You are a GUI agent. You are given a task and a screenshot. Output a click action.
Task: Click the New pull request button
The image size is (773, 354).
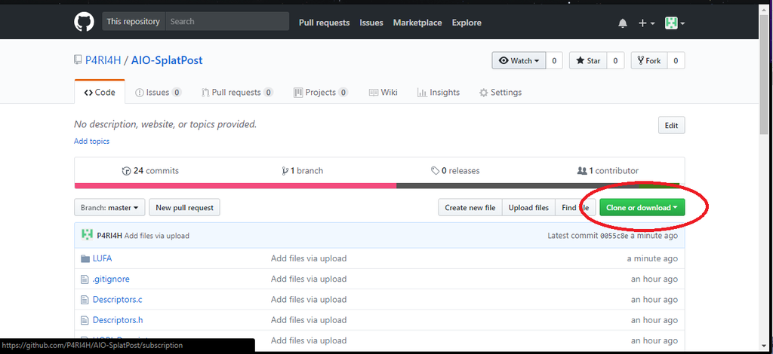[184, 208]
